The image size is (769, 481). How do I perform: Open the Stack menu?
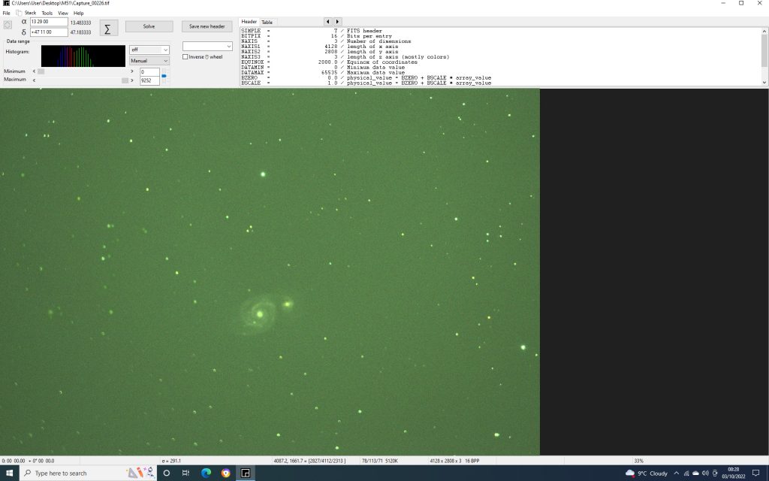[x=30, y=14]
